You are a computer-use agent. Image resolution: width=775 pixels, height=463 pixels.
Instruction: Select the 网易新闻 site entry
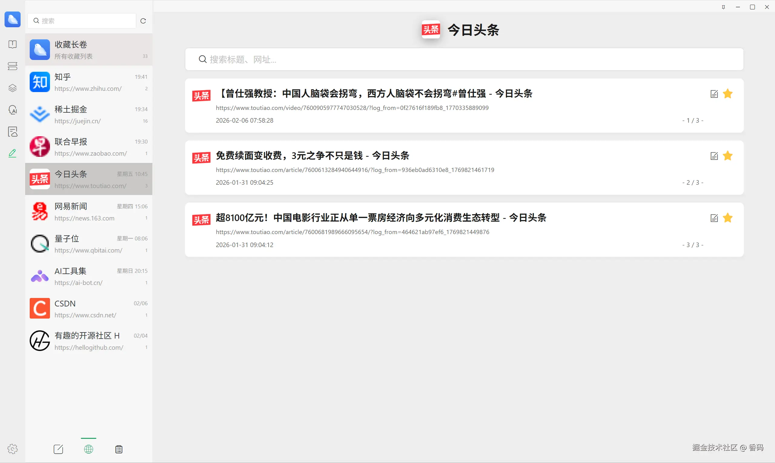pos(89,212)
